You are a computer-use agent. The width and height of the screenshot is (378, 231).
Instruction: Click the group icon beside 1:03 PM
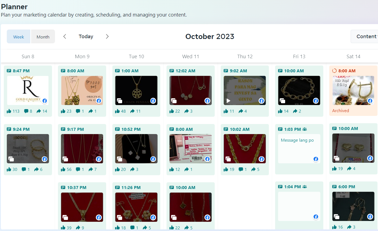(x=305, y=129)
